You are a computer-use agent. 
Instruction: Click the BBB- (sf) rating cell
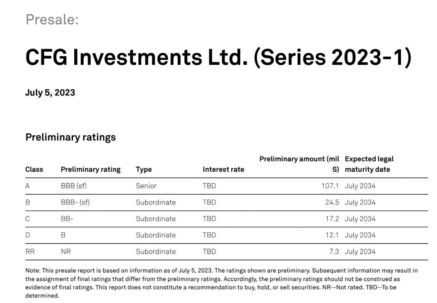tap(75, 202)
